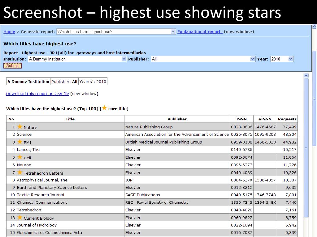The height and width of the screenshot is (237, 317).
Task: Click the star next to Tetrahedron Letters
Action: click(x=20, y=172)
